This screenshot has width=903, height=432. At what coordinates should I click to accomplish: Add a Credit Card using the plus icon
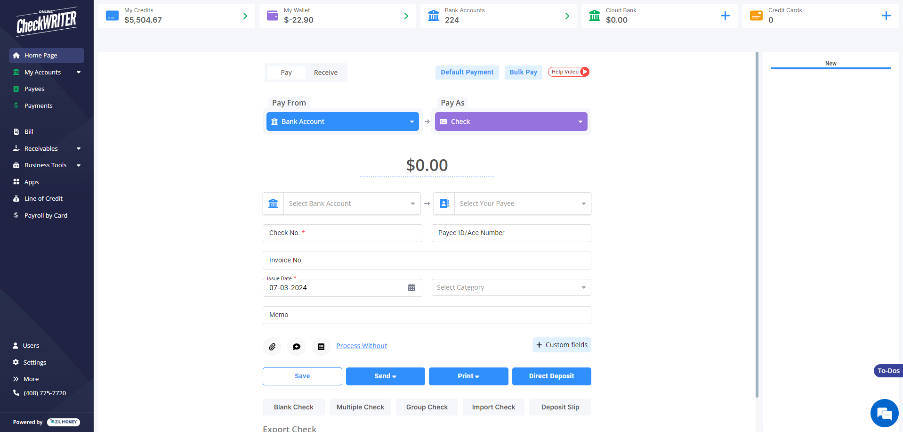[887, 16]
